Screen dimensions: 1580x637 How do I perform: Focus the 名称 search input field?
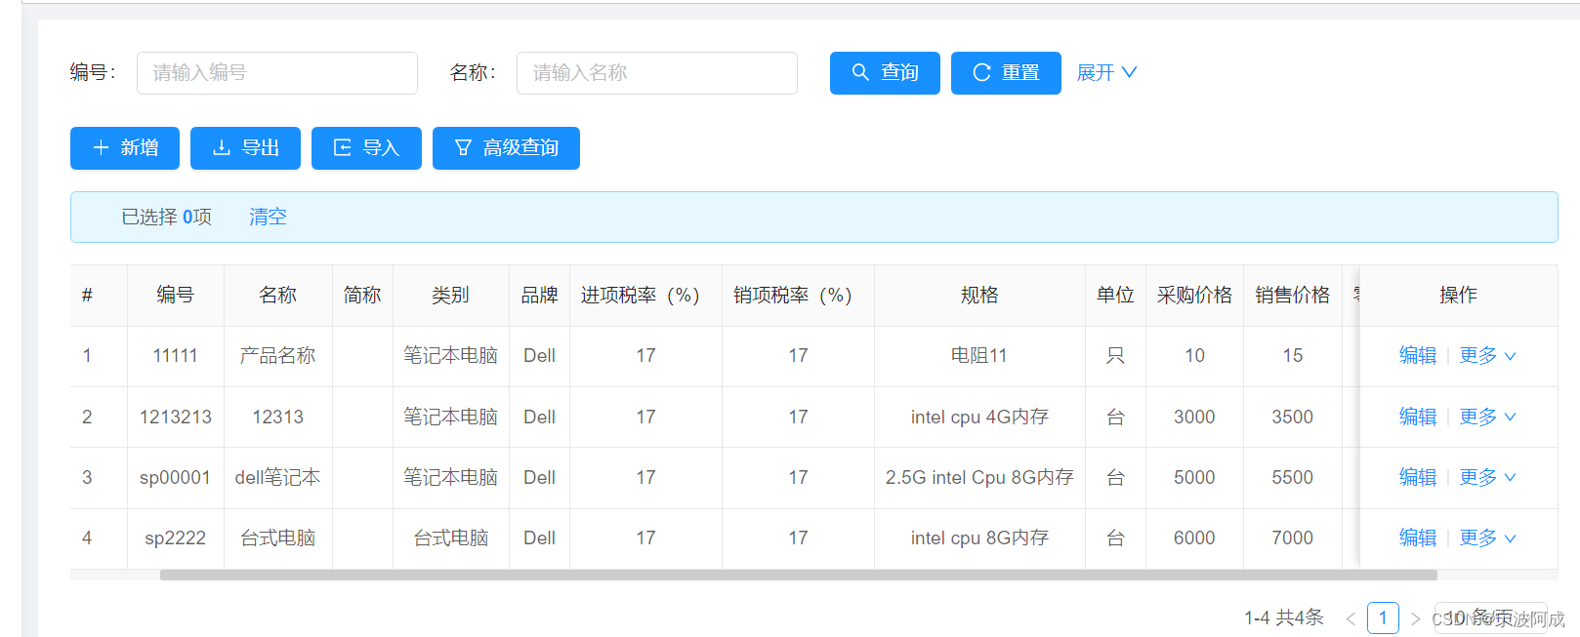tap(657, 73)
